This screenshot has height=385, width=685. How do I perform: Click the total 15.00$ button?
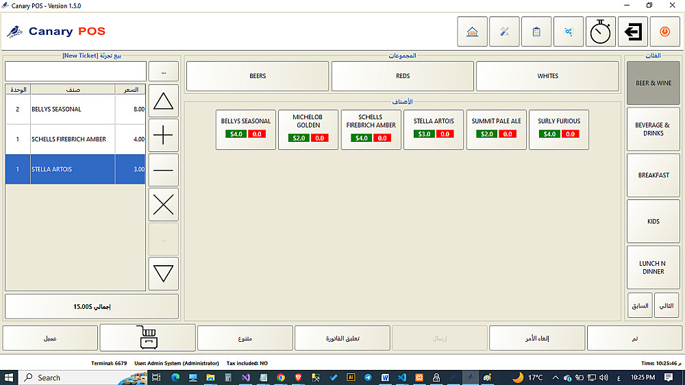click(92, 307)
